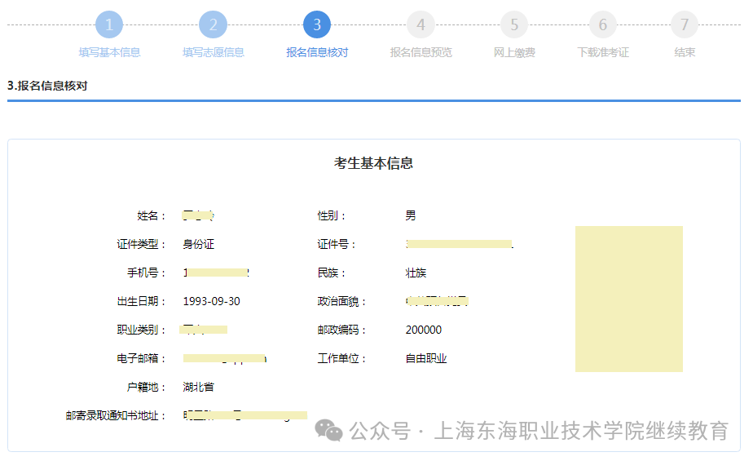Click the 考生基本信息 heading
Screen dimensions: 753x461
pos(373,163)
